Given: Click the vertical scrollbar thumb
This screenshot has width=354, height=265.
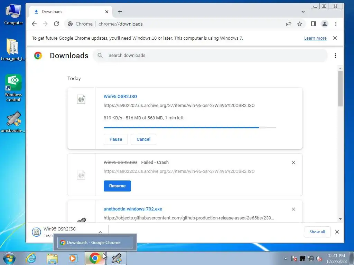Looking at the screenshot, I should (x=340, y=89).
